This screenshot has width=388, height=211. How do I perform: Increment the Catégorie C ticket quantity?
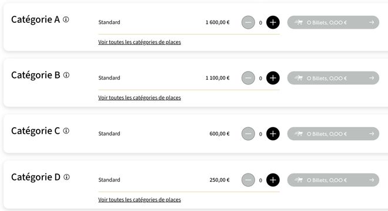coord(273,134)
